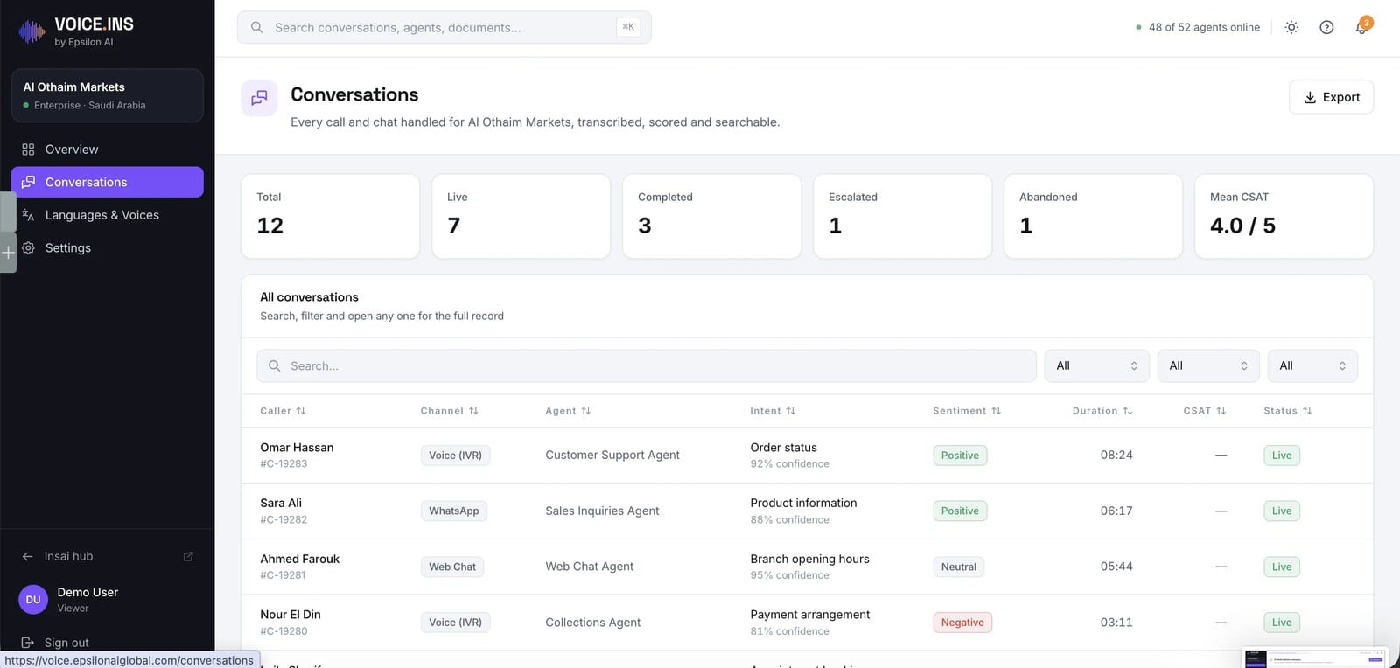Open the help question-mark icon

1326,27
